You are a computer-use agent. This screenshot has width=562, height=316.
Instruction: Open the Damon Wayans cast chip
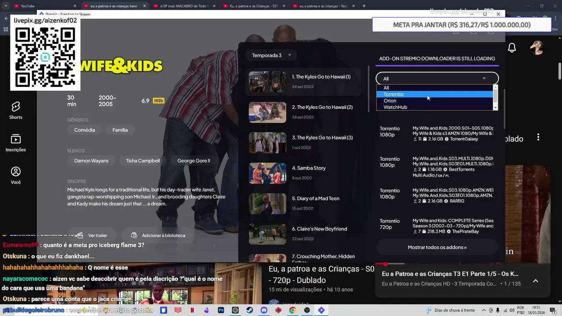tap(91, 161)
